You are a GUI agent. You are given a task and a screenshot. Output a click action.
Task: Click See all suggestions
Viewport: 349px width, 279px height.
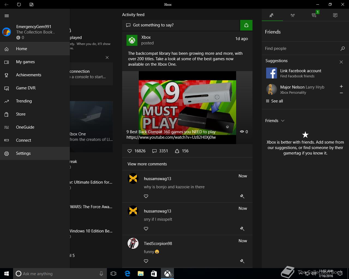pos(274,101)
